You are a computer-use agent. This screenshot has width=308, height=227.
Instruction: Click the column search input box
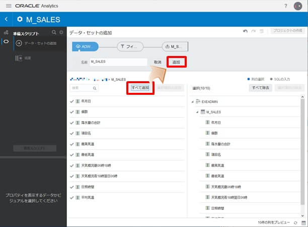pyautogui.click(x=84, y=88)
